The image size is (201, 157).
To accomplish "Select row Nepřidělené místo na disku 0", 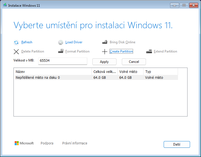I will tap(97, 78).
